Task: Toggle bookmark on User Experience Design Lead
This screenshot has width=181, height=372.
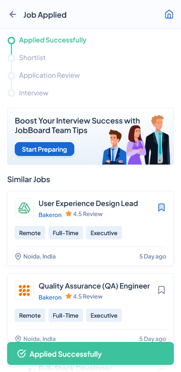Action: [x=161, y=207]
